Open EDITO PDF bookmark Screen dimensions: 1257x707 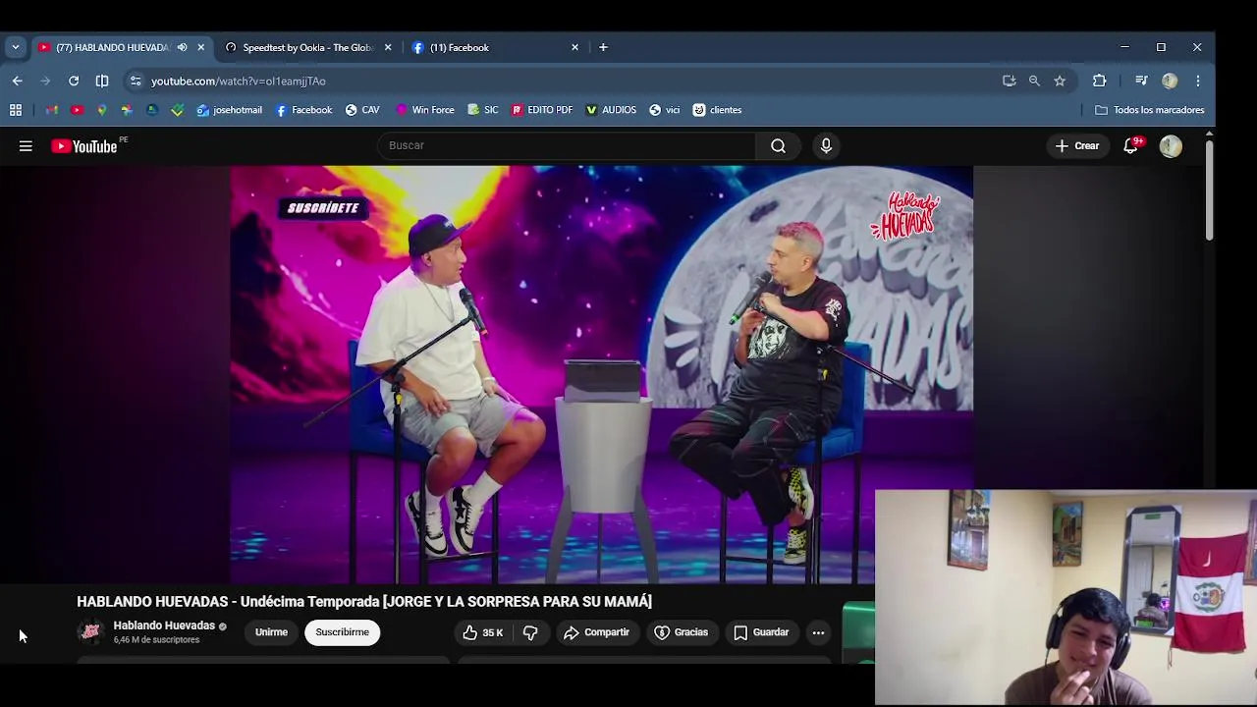[x=541, y=110]
